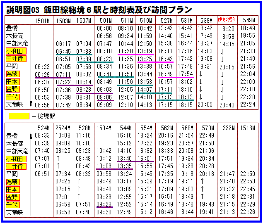Image resolution: width=263 pixels, height=223 pixels.
Task: Click the 06:00 豊橋 departure of 501M
Action: click(x=104, y=28)
